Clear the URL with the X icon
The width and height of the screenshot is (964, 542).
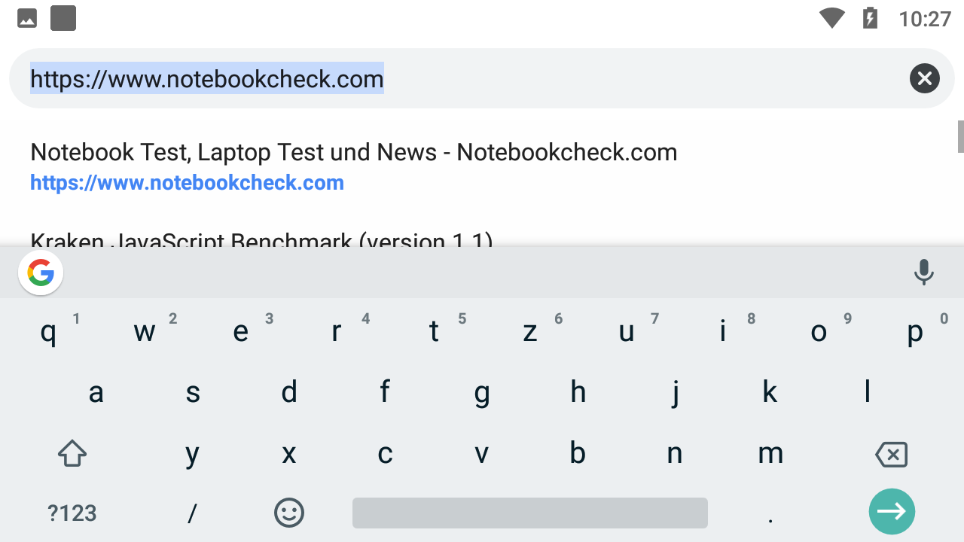point(924,78)
